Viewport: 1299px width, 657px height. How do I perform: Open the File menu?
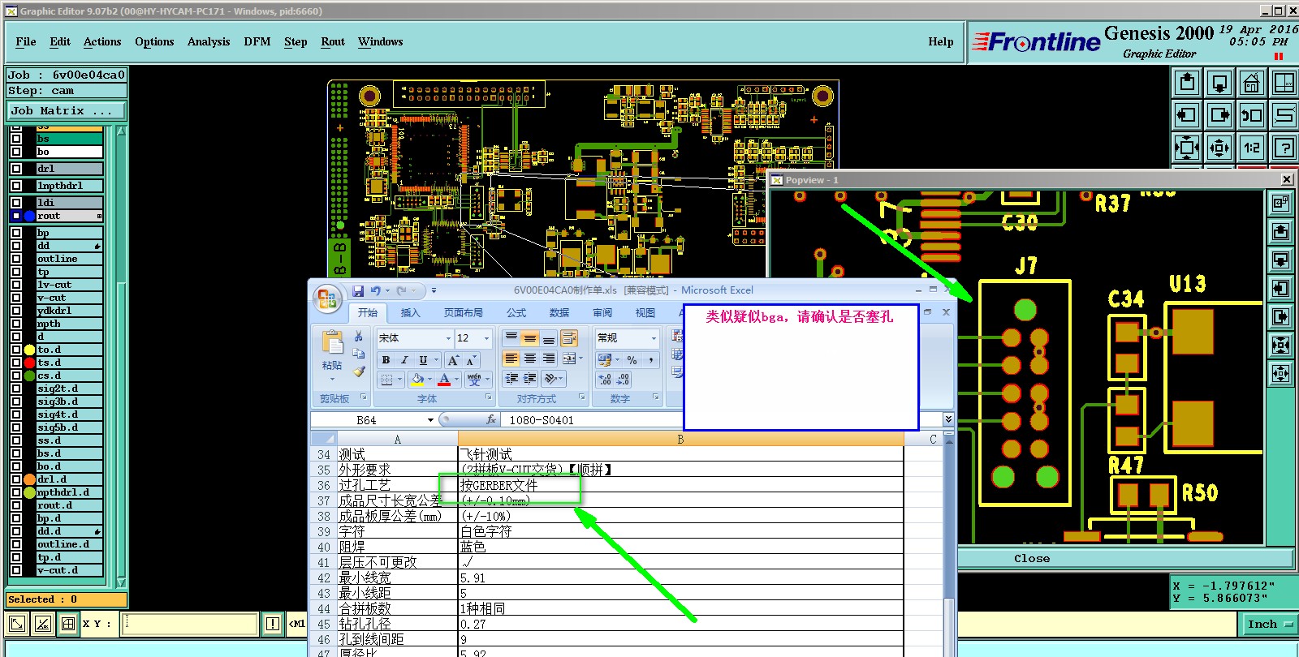tap(26, 42)
